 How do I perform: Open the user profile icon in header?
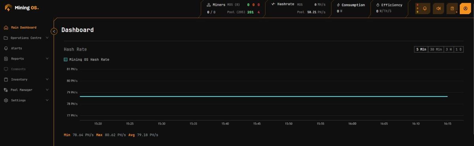pyautogui.click(x=465, y=8)
